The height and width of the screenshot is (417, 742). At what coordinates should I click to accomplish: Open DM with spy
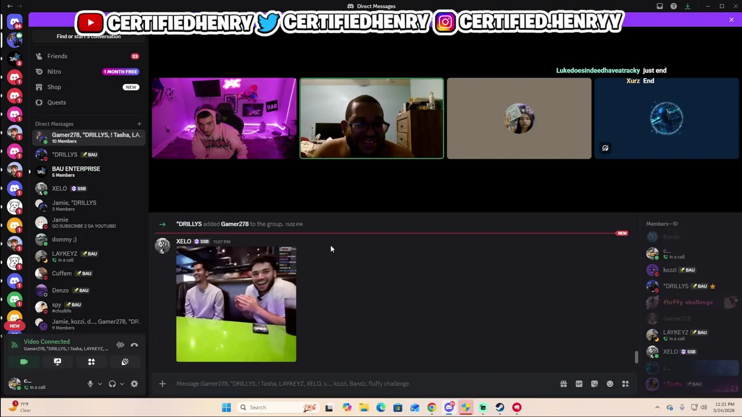click(x=88, y=307)
